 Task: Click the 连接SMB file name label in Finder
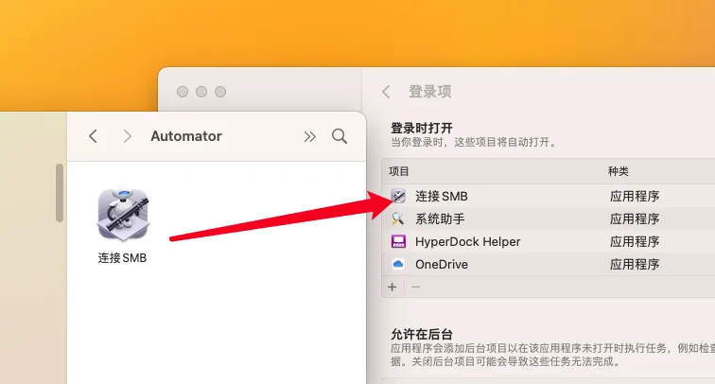click(x=122, y=258)
